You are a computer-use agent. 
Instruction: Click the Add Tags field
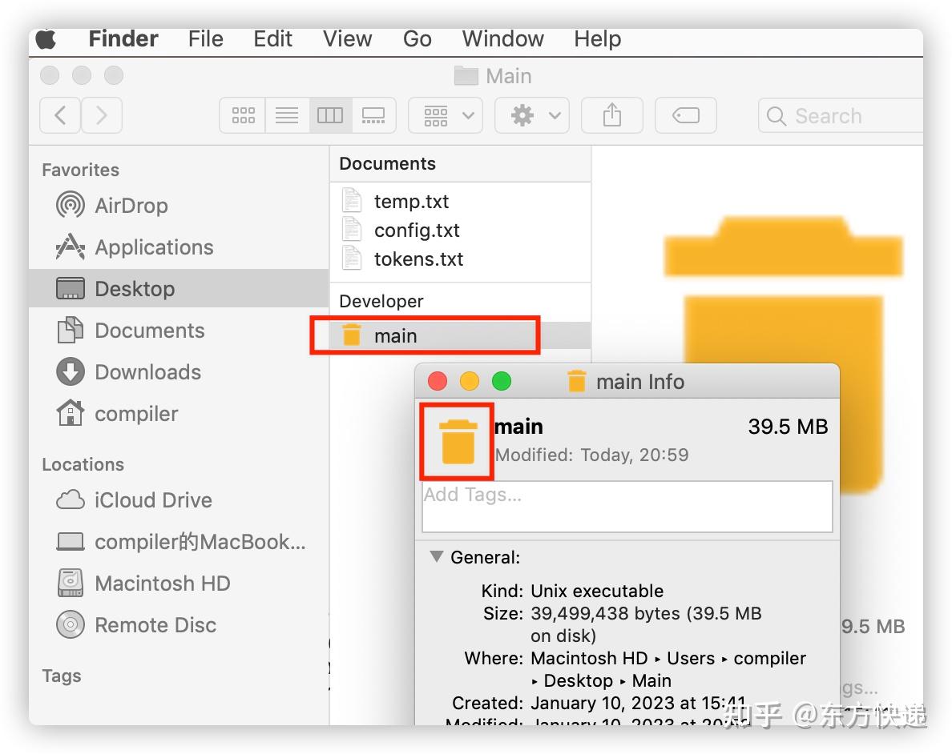click(627, 507)
